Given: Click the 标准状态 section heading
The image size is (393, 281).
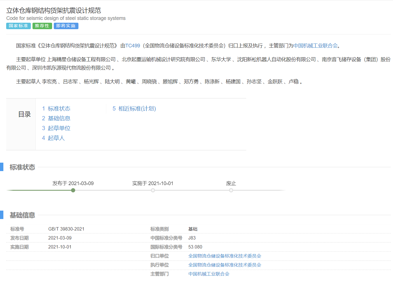Looking at the screenshot, I should click(22, 167).
